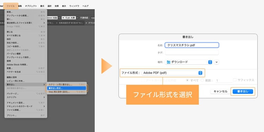Screen dimensions: 264x132
Task: Expand the 書き出し submenu entry
Action: [x=26, y=84]
